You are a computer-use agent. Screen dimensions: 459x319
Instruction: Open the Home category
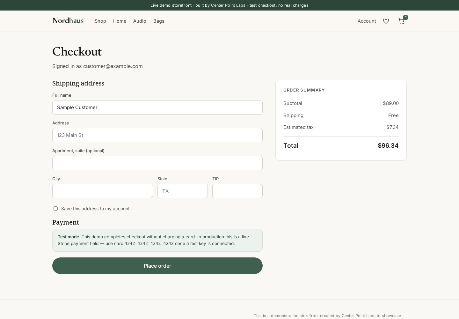click(x=120, y=21)
